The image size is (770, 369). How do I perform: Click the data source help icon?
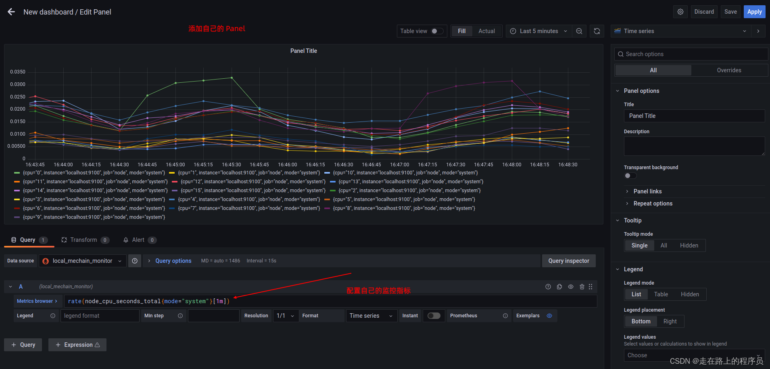pyautogui.click(x=135, y=260)
